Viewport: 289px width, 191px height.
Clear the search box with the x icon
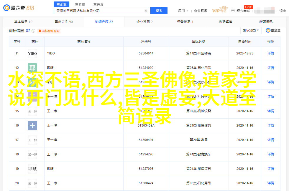(146, 11)
